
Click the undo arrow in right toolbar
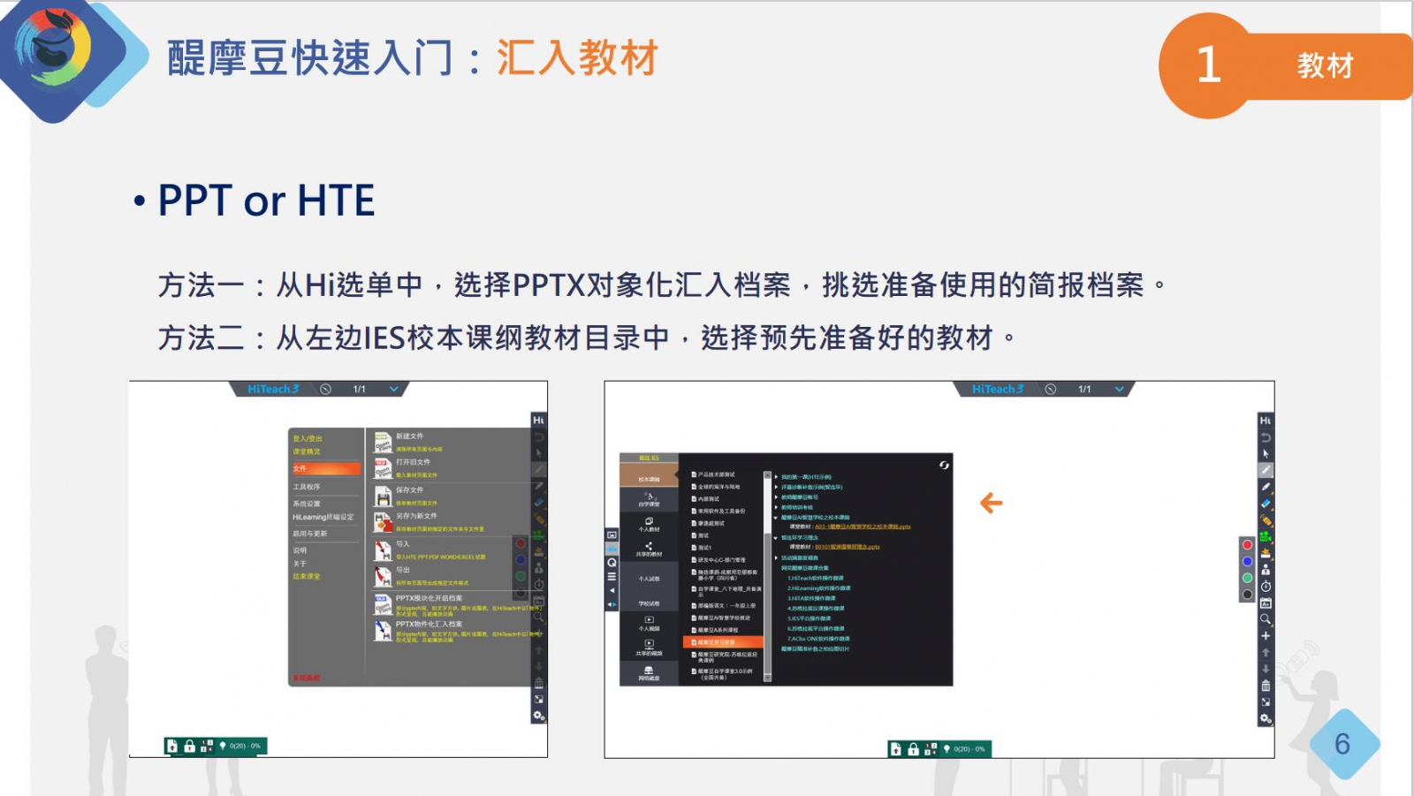click(x=1266, y=437)
